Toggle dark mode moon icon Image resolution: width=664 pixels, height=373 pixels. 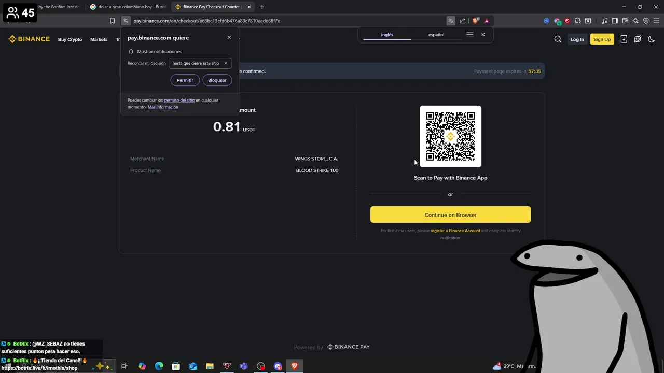point(652,39)
